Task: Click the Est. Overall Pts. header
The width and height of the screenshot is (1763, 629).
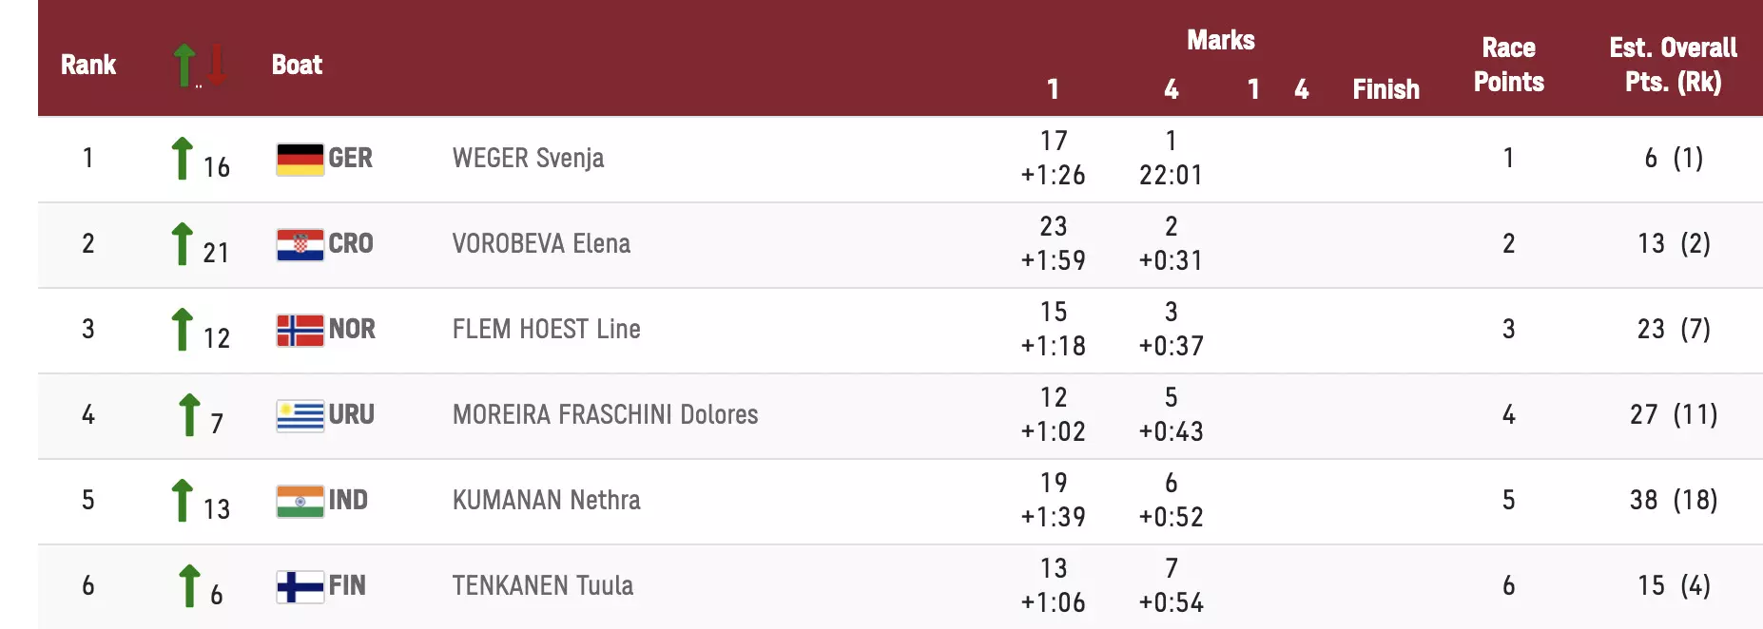Action: click(1673, 65)
